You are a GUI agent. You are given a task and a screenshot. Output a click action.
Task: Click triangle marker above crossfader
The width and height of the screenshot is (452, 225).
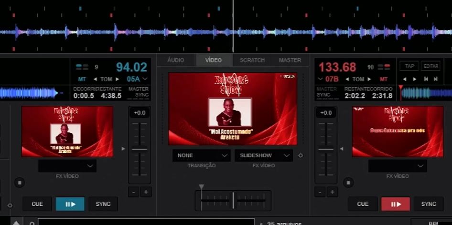click(x=202, y=187)
